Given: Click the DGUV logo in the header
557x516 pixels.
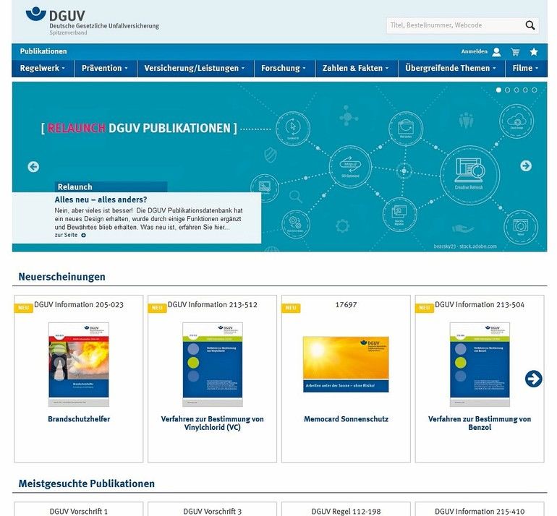Looking at the screenshot, I should click(93, 21).
